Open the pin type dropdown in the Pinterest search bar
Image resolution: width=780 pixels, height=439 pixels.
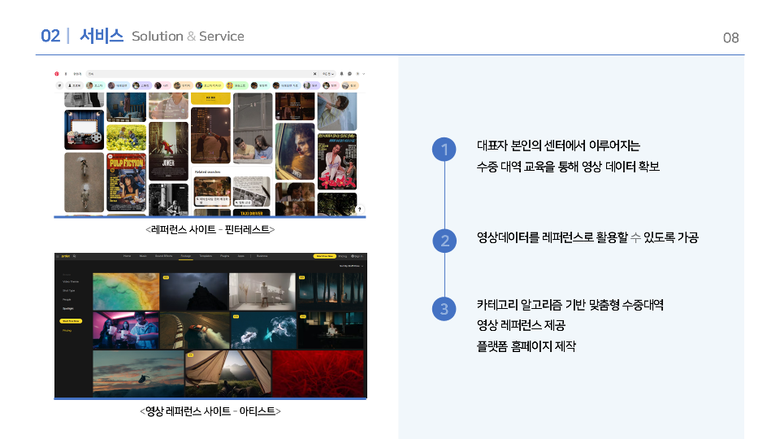[x=327, y=74]
